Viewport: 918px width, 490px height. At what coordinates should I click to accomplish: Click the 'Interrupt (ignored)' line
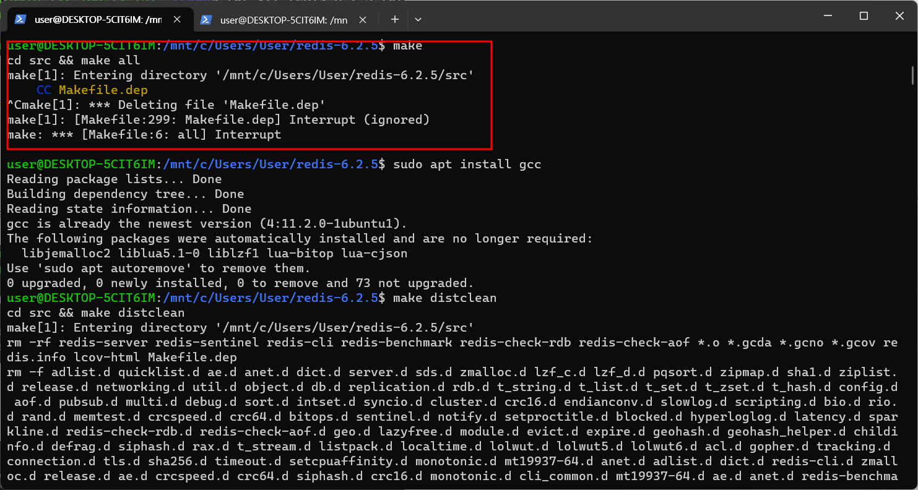pyautogui.click(x=219, y=120)
